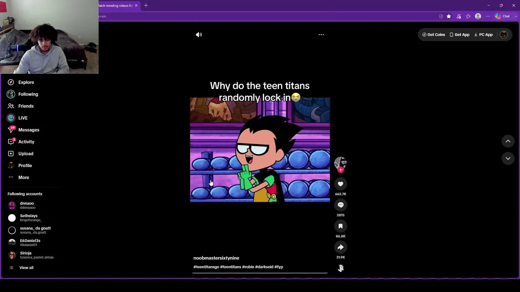Open the account avatar menu in the page header

click(x=504, y=34)
